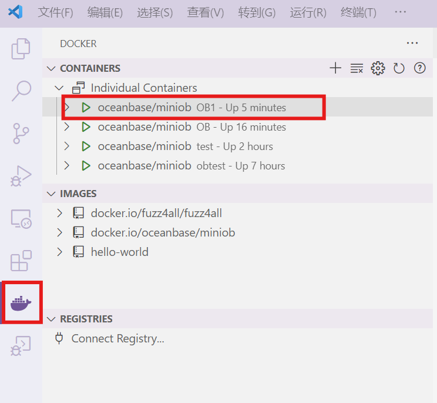Open the Remote Explorer view
Screen dimensions: 437x403
pyautogui.click(x=21, y=219)
